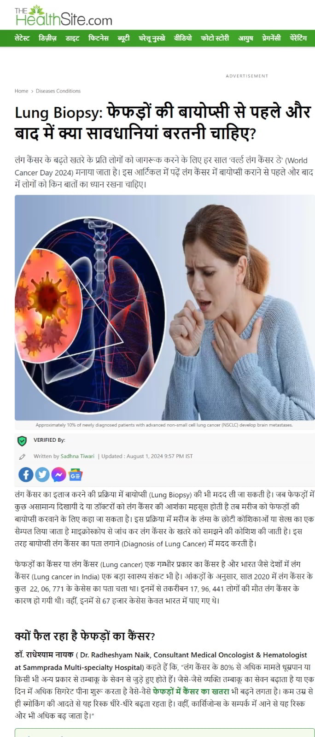Share the article through Messenger icon
The image size is (315, 737).
(x=58, y=474)
